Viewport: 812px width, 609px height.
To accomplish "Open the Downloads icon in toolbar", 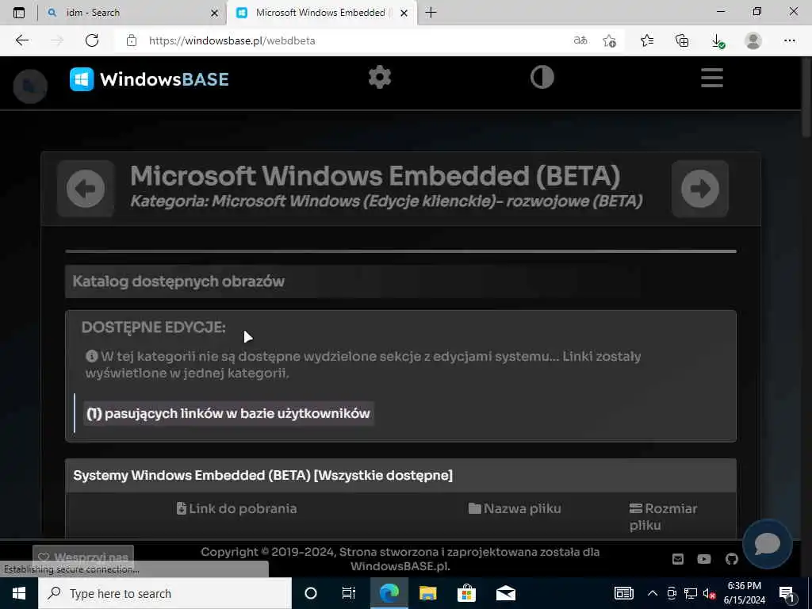I will pos(718,41).
